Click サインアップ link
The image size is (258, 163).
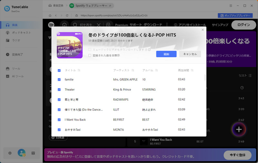[220, 25]
